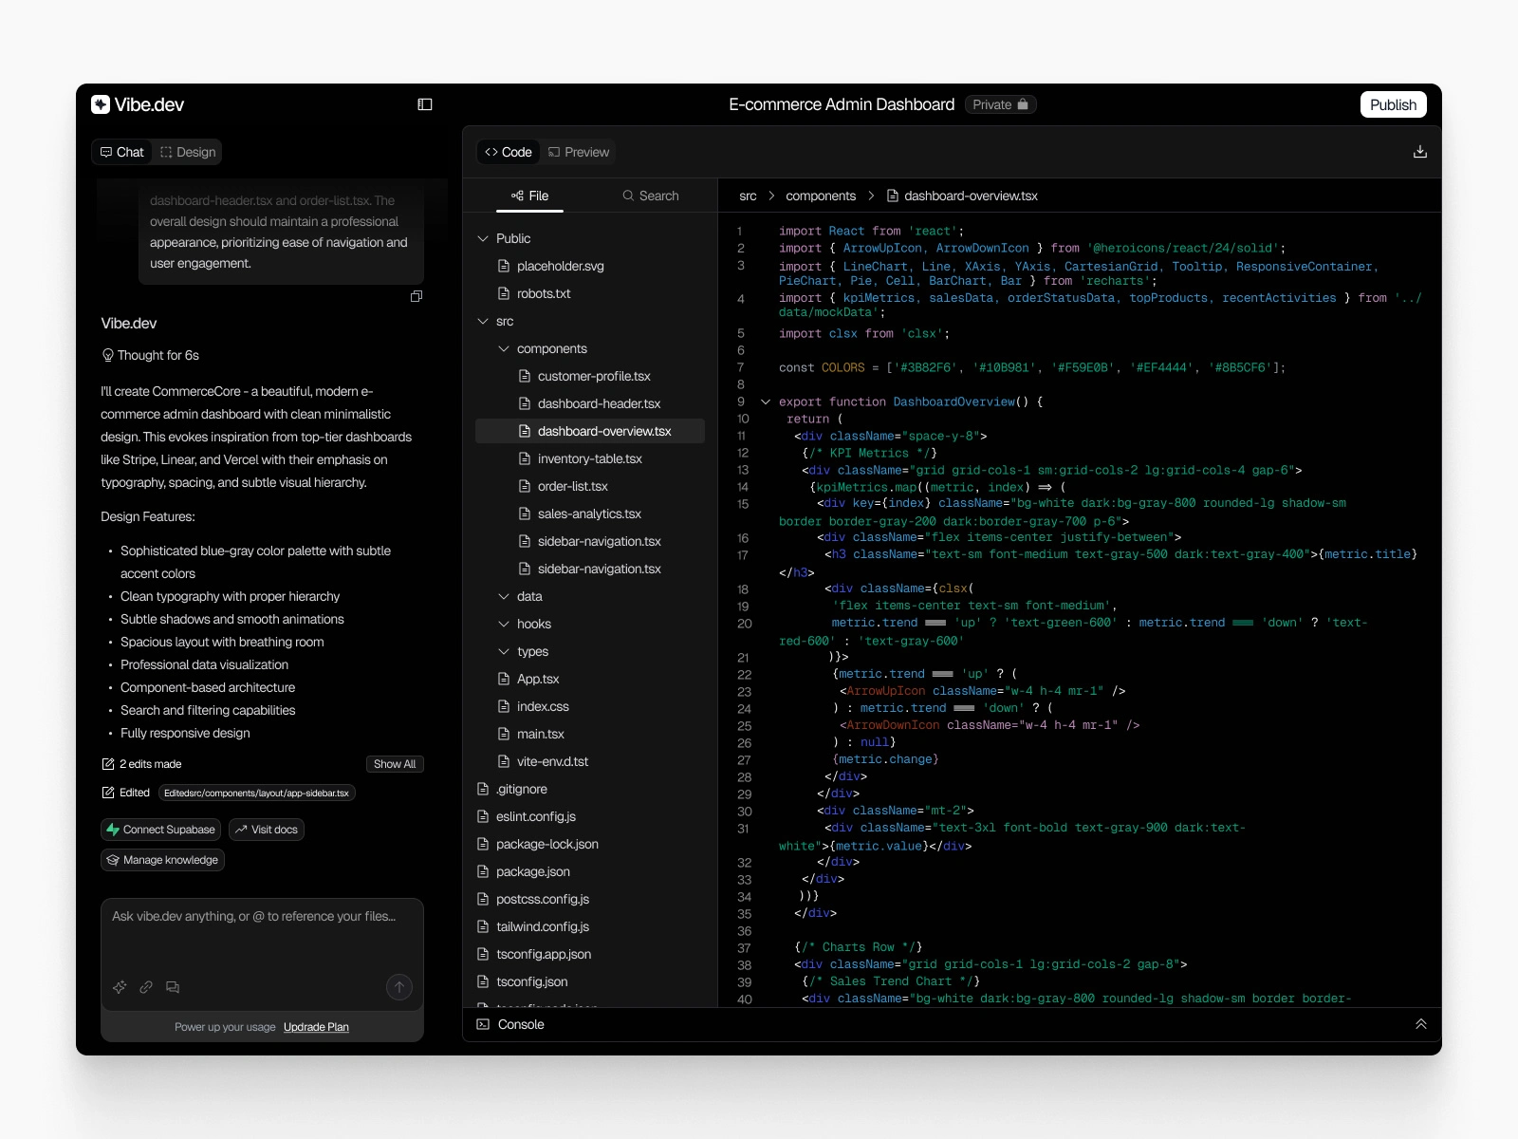Click components in the breadcrumb path
This screenshot has height=1139, width=1518.
coord(821,196)
